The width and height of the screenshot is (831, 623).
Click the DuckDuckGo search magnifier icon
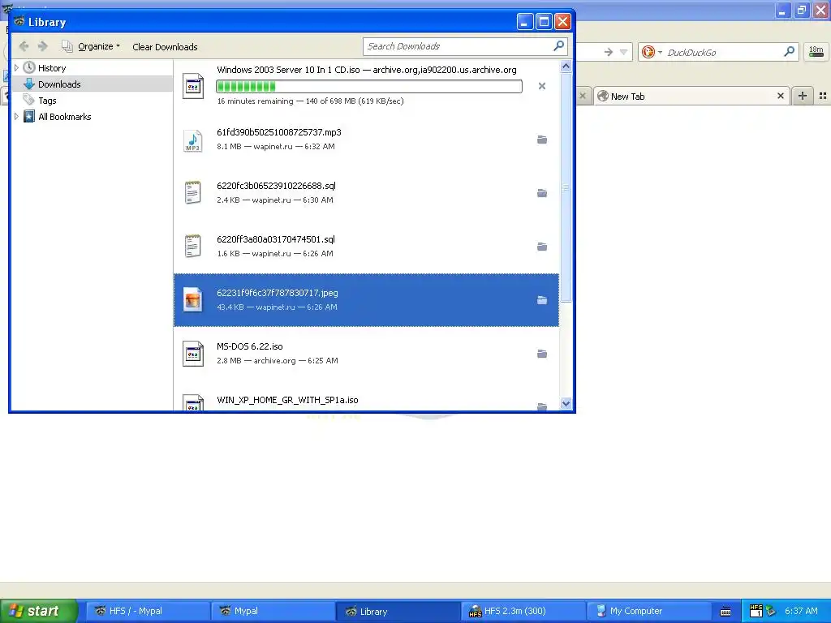789,51
